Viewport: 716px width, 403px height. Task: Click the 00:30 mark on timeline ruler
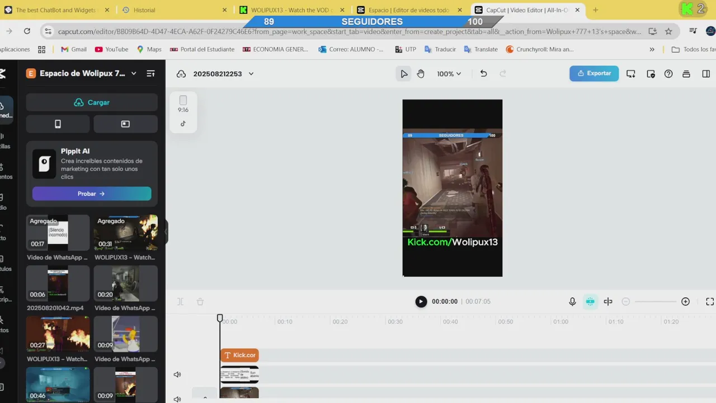395,322
